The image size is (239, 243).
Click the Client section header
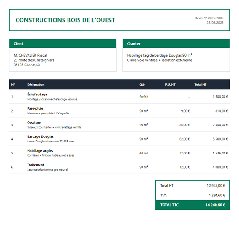63,44
